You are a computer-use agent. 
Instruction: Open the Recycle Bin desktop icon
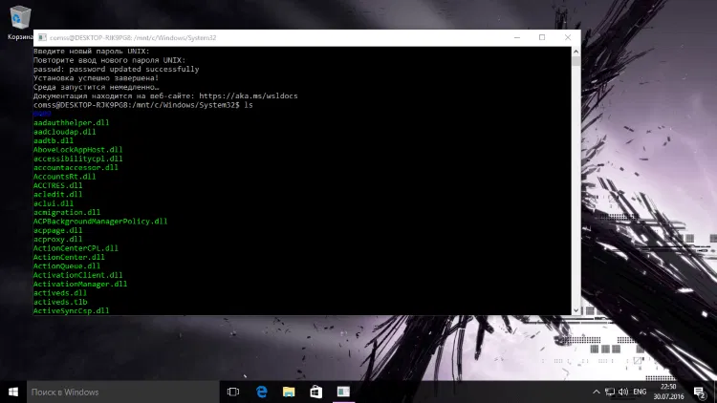point(20,22)
